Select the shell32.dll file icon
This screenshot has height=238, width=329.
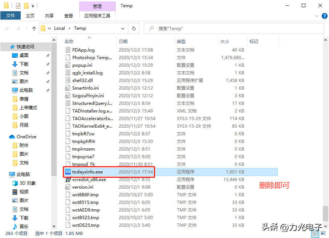(68, 80)
